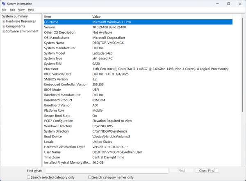Click the System Information app icon in title bar
Viewport: 246px width, 181px height.
tap(4, 3)
